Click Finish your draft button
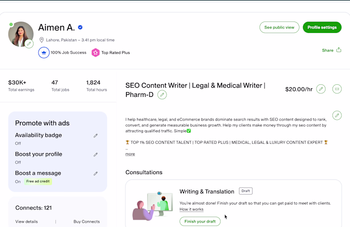This screenshot has width=350, height=227. click(200, 222)
